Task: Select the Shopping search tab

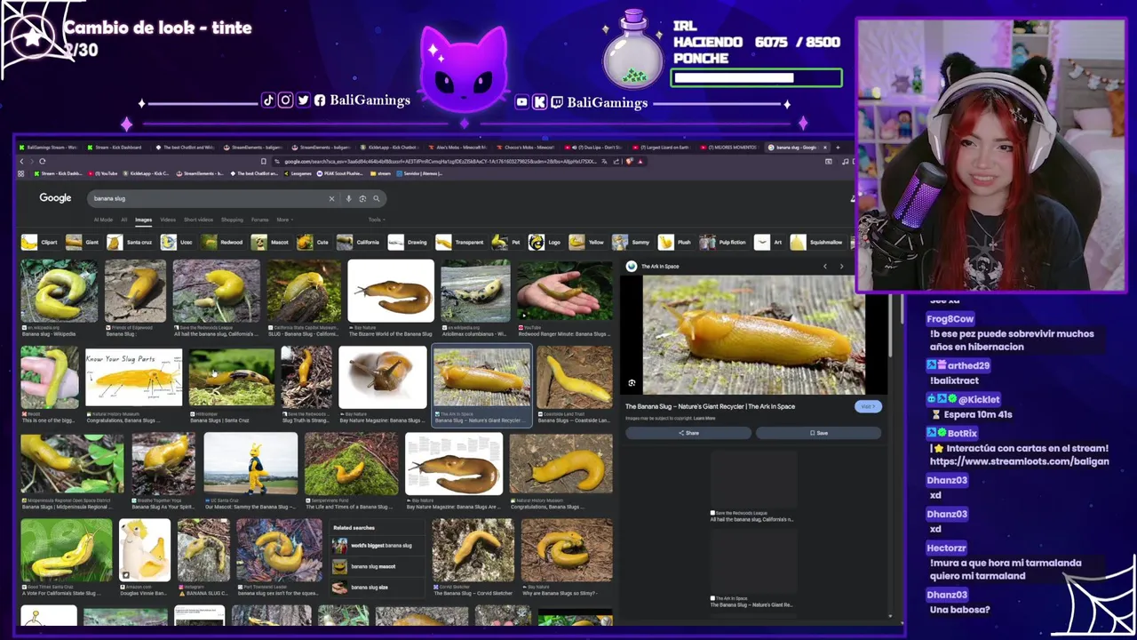Action: tap(232, 220)
